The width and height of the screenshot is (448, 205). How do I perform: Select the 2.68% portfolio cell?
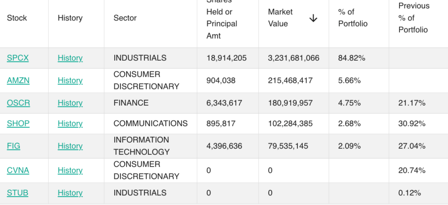(x=350, y=123)
